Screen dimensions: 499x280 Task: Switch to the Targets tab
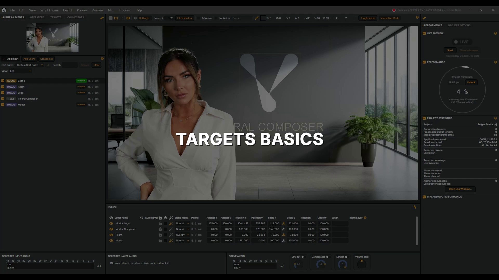pyautogui.click(x=56, y=17)
